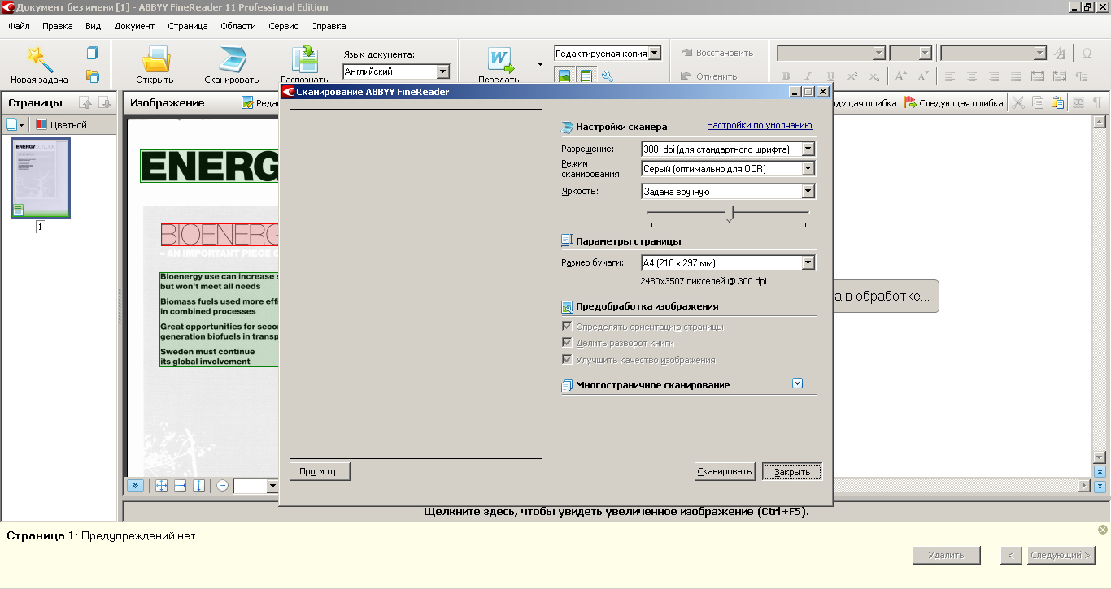Click the blank page icon beside Новая задача
1111x589 pixels.
92,53
